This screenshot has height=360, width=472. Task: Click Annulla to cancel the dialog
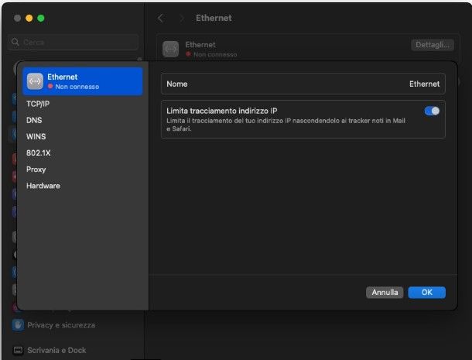pyautogui.click(x=385, y=293)
